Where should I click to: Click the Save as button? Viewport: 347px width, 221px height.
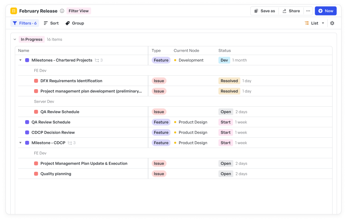pyautogui.click(x=264, y=11)
